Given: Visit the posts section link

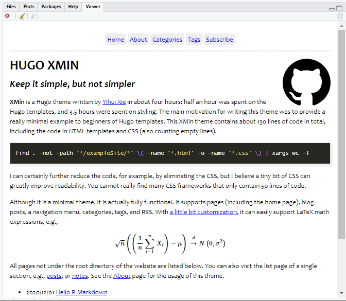Looking at the screenshot, I should (x=54, y=276).
